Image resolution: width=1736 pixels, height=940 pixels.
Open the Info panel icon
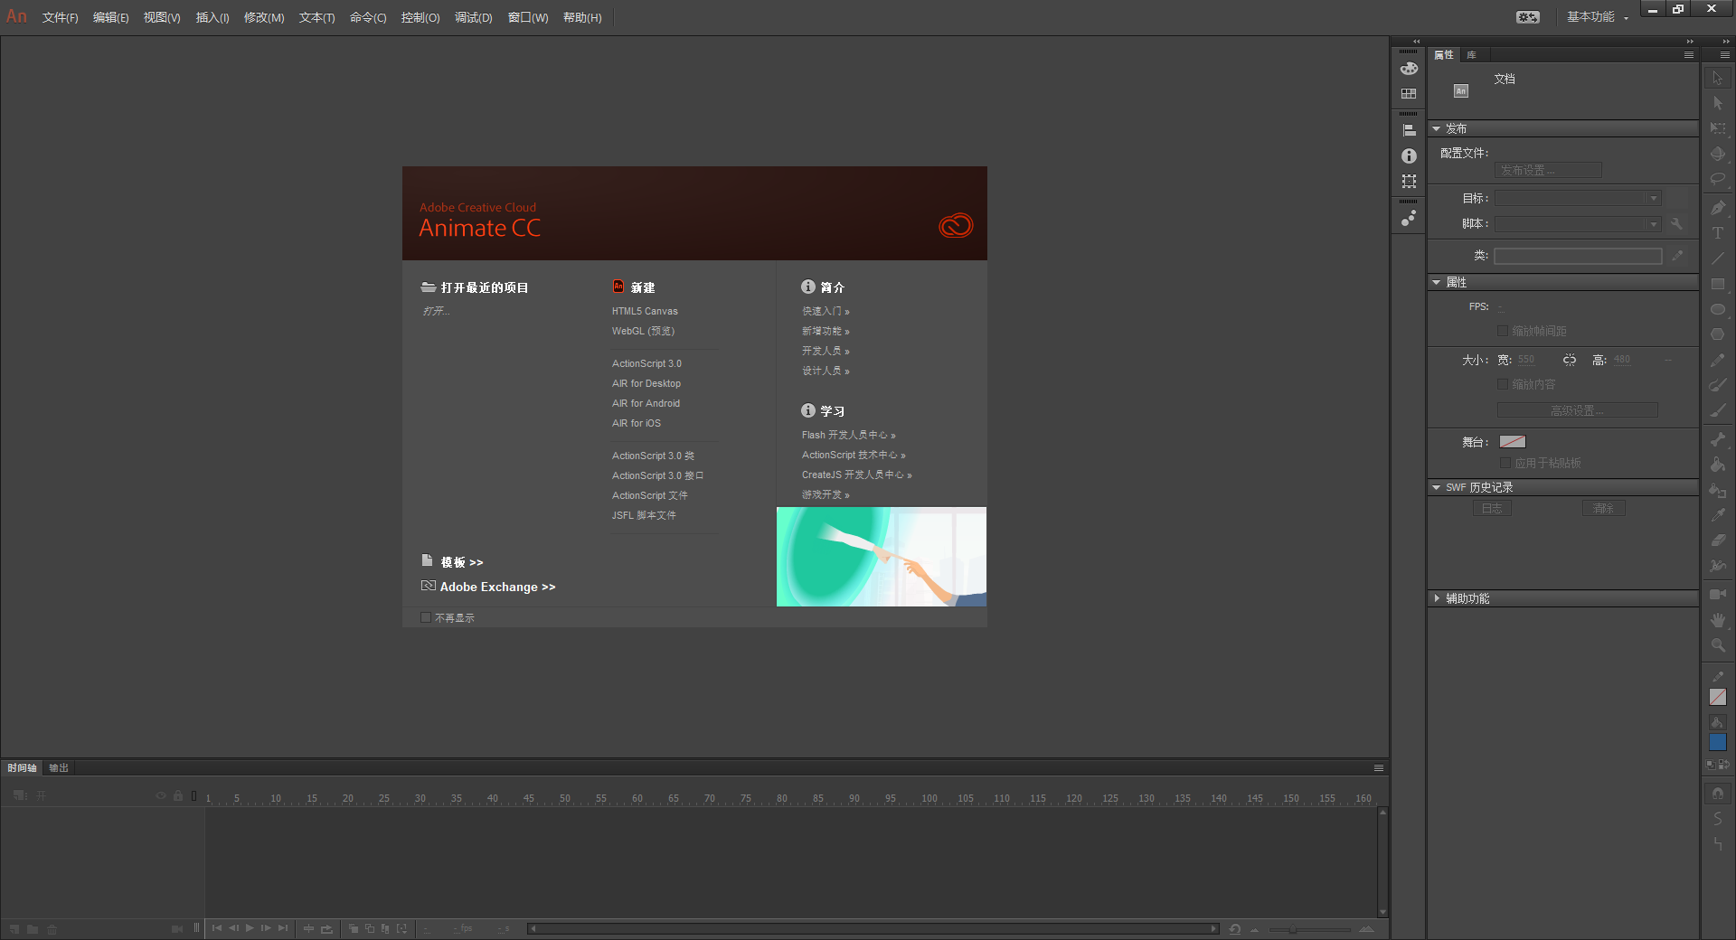click(x=1409, y=156)
